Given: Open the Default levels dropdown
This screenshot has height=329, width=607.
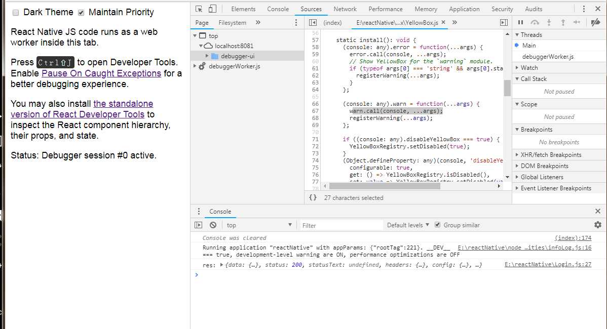Looking at the screenshot, I should 408,225.
